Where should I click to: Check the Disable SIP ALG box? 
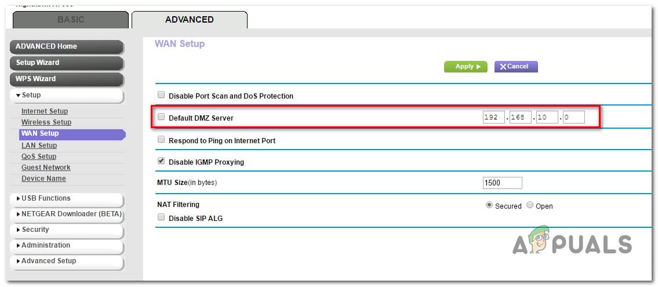161,217
